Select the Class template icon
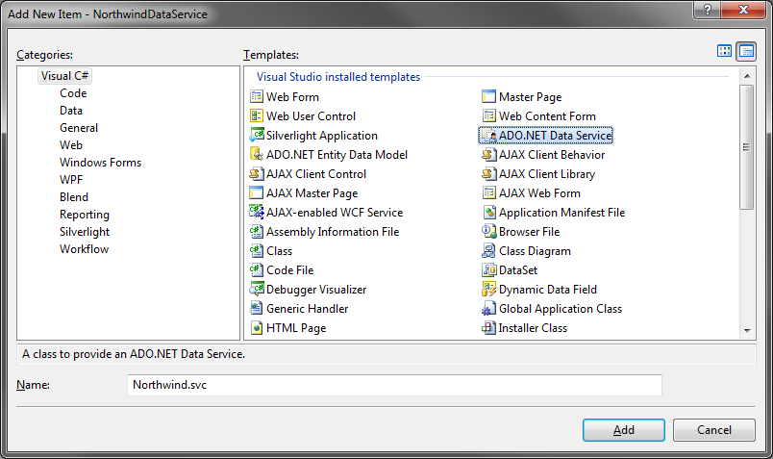The image size is (773, 459). pos(257,251)
